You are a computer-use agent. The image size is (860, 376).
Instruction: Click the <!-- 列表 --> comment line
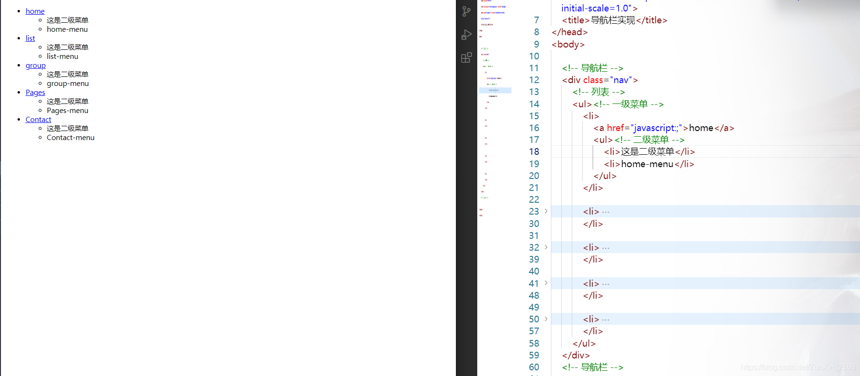[599, 92]
